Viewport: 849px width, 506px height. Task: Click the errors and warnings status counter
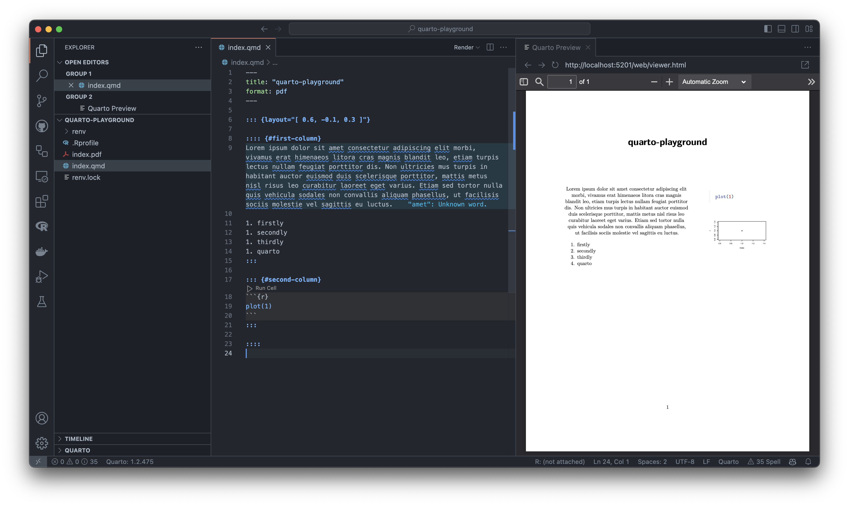(75, 462)
